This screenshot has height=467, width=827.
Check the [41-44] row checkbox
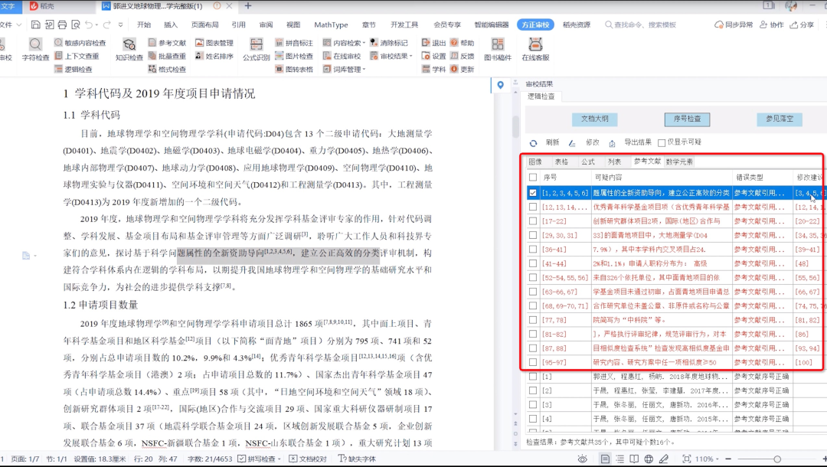533,263
